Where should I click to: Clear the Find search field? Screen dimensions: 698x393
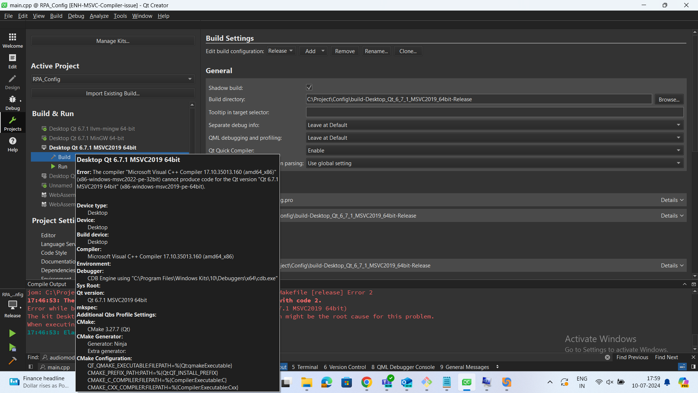607,357
